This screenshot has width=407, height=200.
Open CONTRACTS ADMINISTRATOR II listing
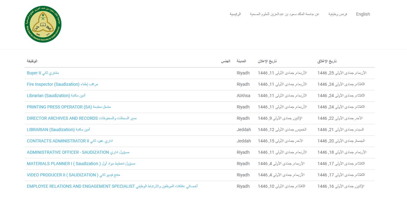click(x=70, y=141)
